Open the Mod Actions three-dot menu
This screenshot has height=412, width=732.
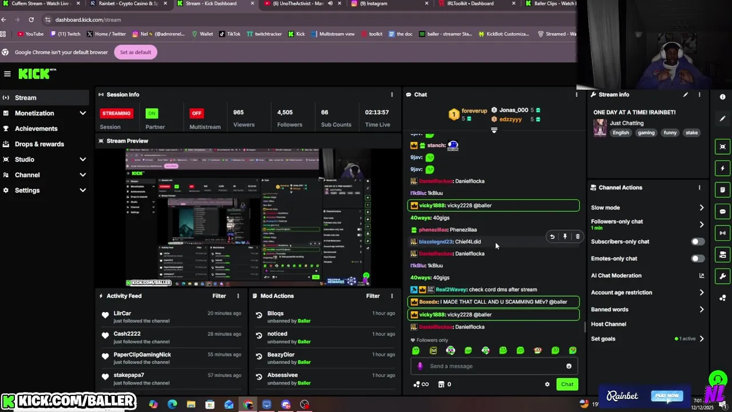[392, 296]
